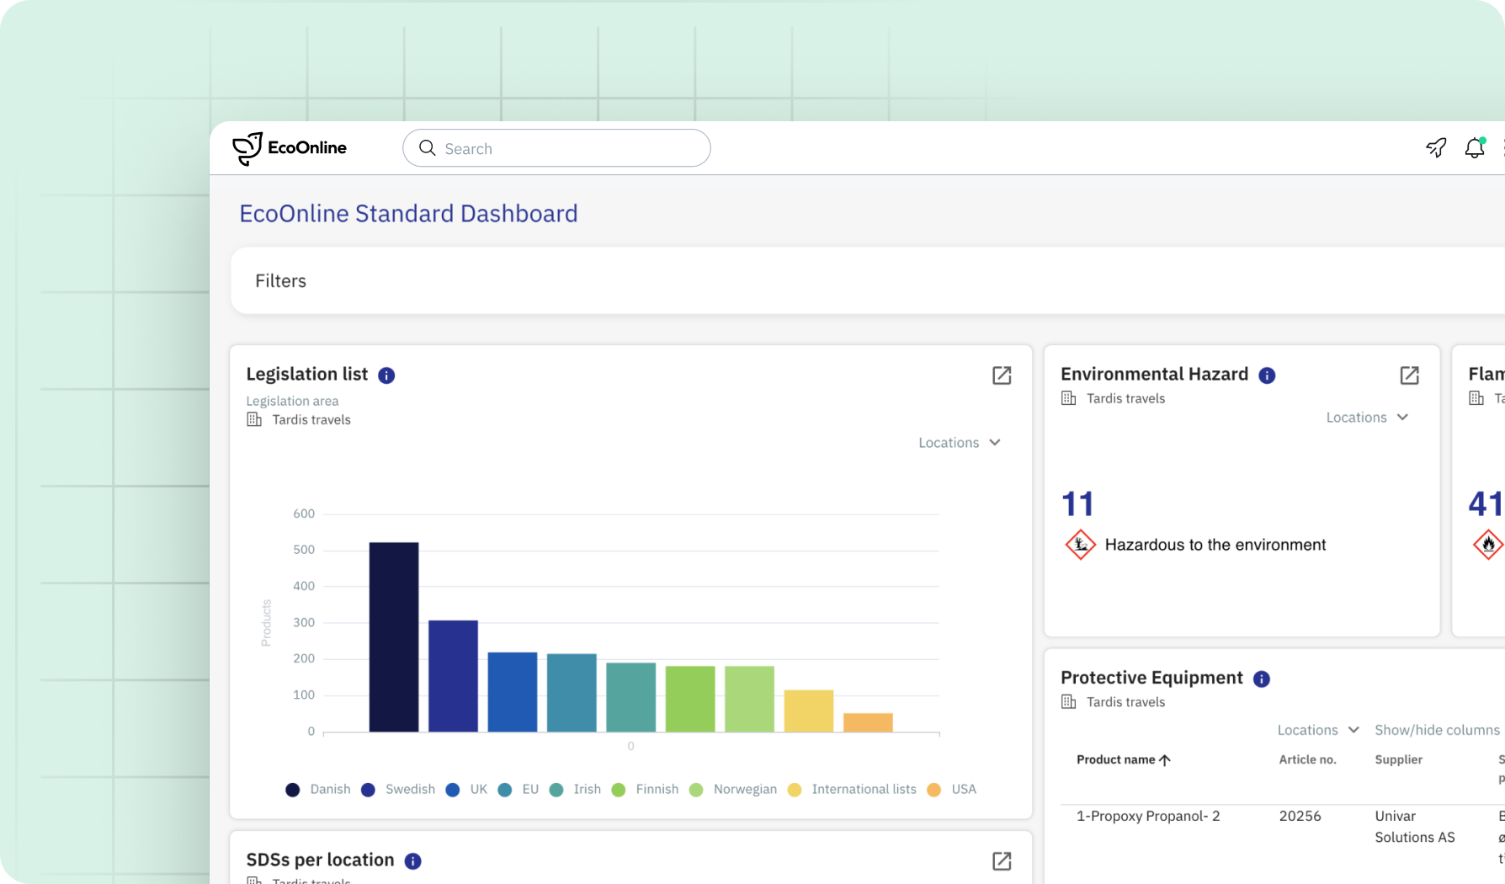Open SDSs per location in external view
Image resolution: width=1505 pixels, height=884 pixels.
tap(1001, 861)
